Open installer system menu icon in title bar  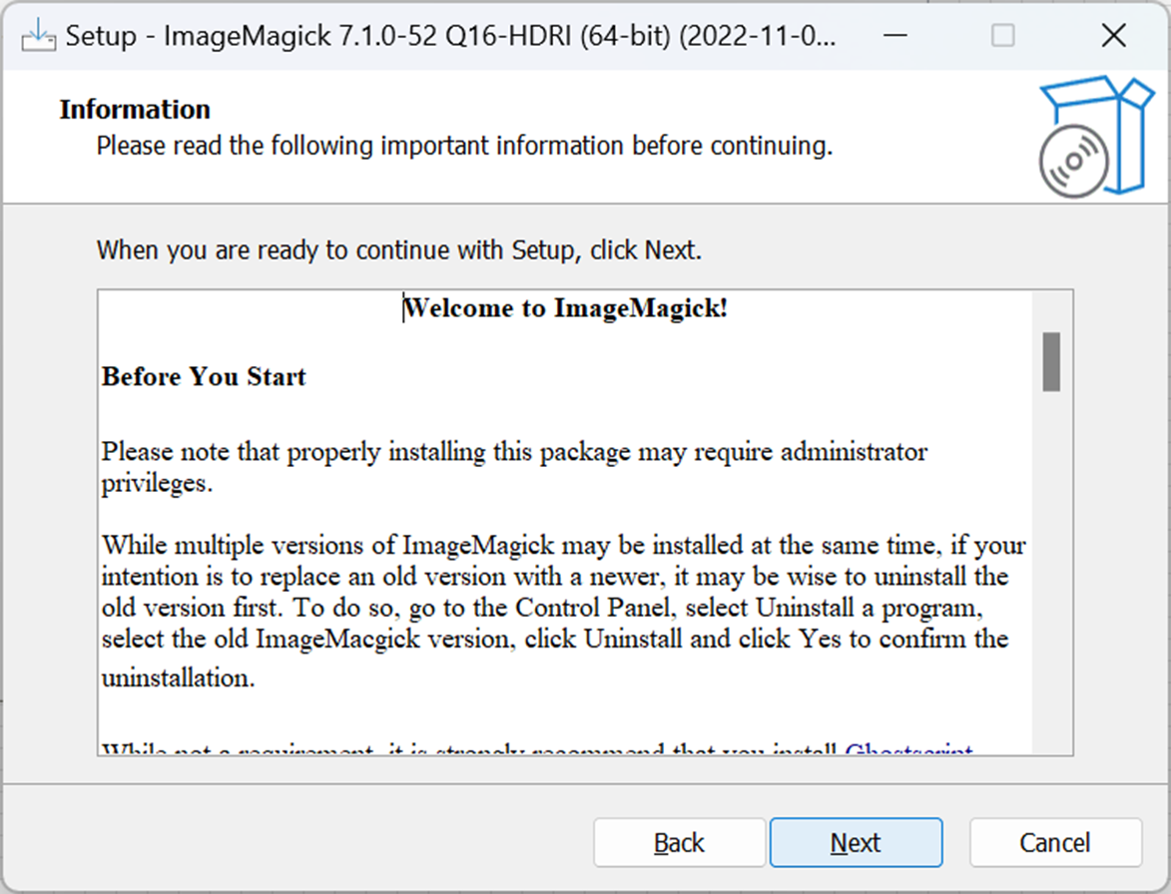tap(37, 36)
